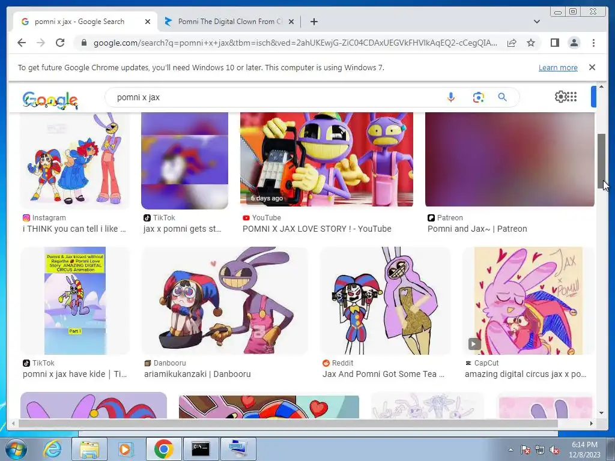Focus the pomni x jax search box
The width and height of the screenshot is (615, 461).
pos(274,97)
